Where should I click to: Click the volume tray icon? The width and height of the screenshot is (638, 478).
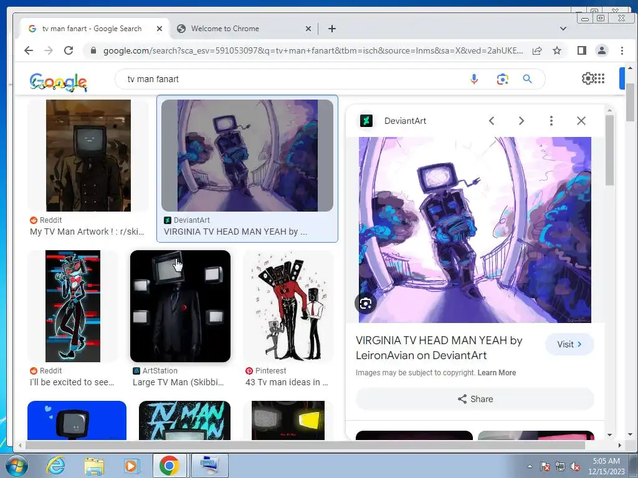click(575, 467)
